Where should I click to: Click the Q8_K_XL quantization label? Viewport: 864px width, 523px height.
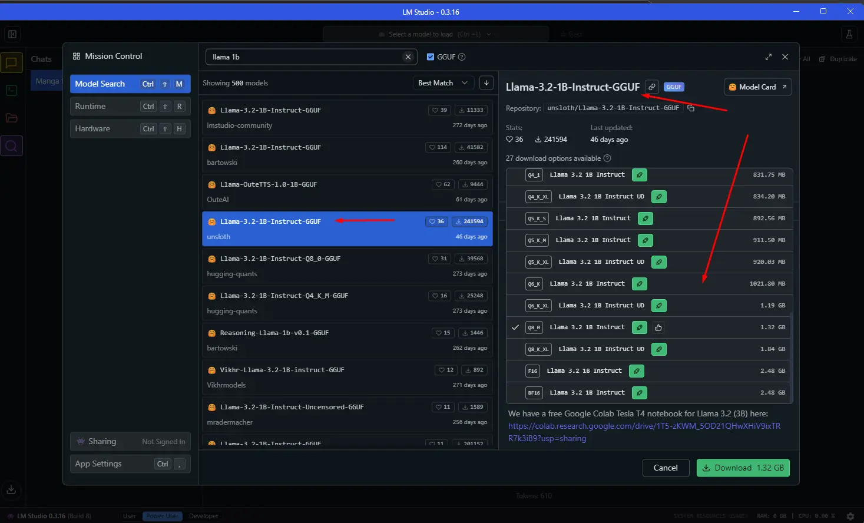point(538,349)
